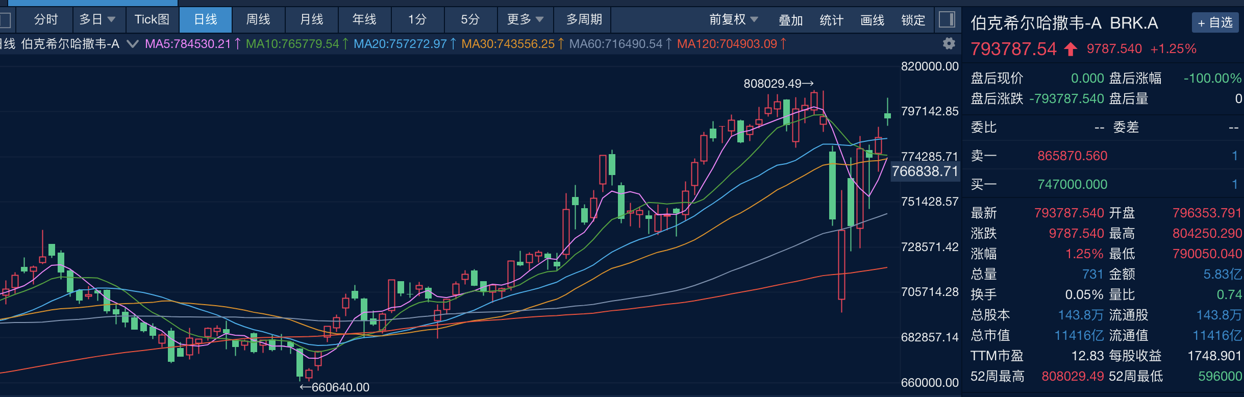
Task: Click the 总量 volume value 731
Action: pyautogui.click(x=1093, y=274)
